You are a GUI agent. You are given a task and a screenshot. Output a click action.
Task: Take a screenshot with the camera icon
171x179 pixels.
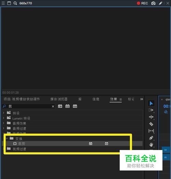point(153,3)
